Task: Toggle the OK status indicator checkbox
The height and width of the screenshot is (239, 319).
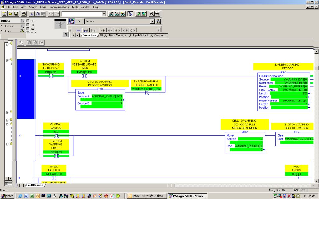Action: pos(28,25)
